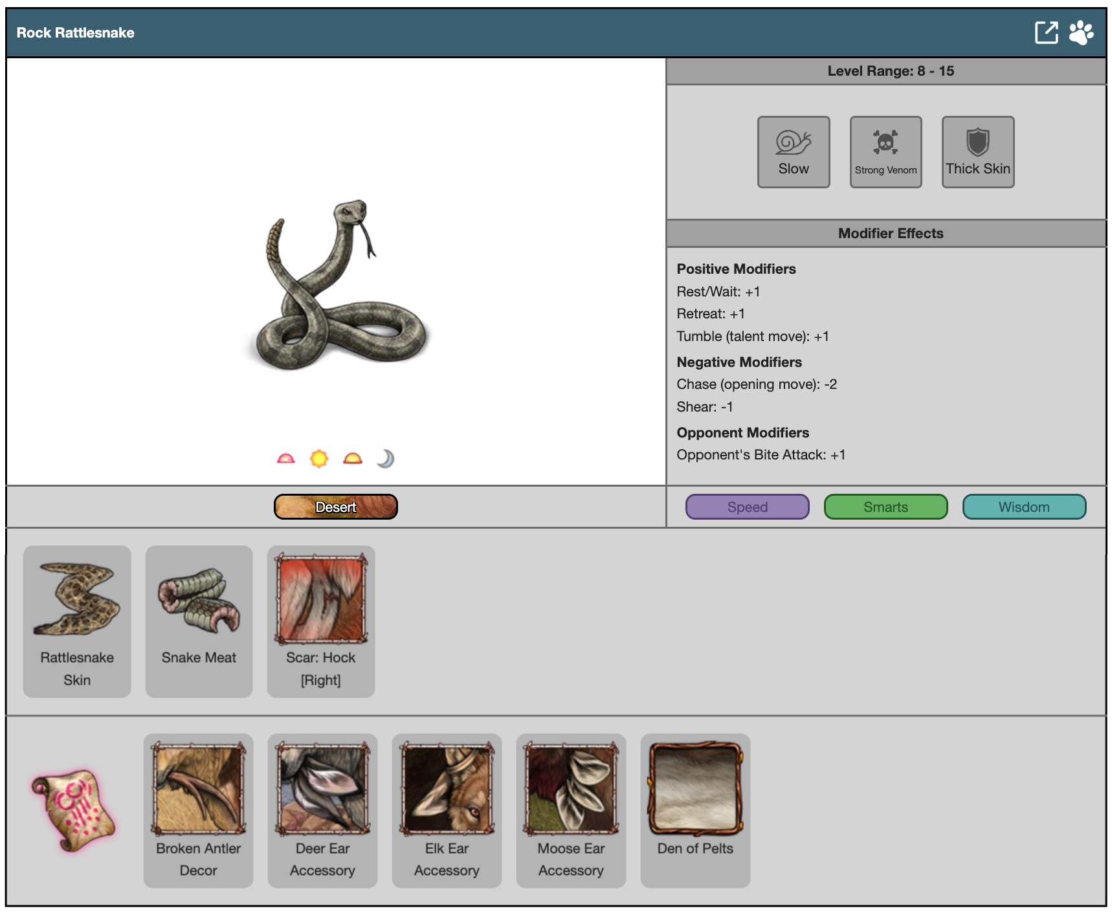Open the Rattlesnake Skin item
The image size is (1112, 917).
coord(77,621)
